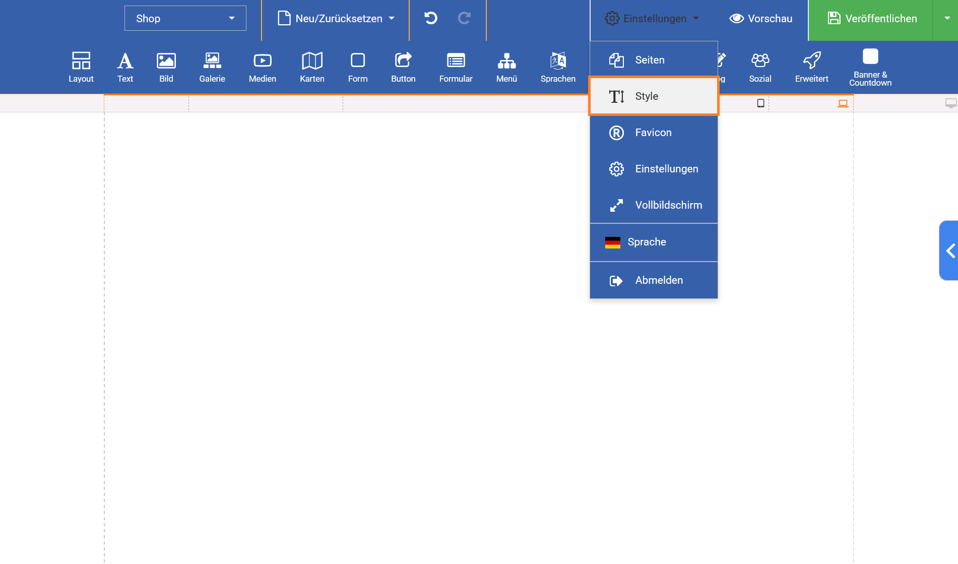The image size is (958, 564).
Task: Click the Text tool icon
Action: (125, 67)
